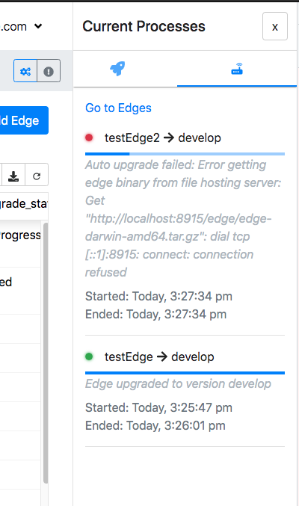Click the exclamation alerts icon button
The height and width of the screenshot is (506, 299).
click(x=49, y=71)
